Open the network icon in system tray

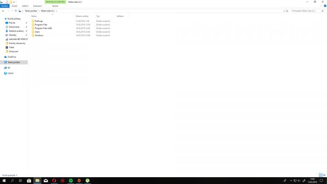295,181
